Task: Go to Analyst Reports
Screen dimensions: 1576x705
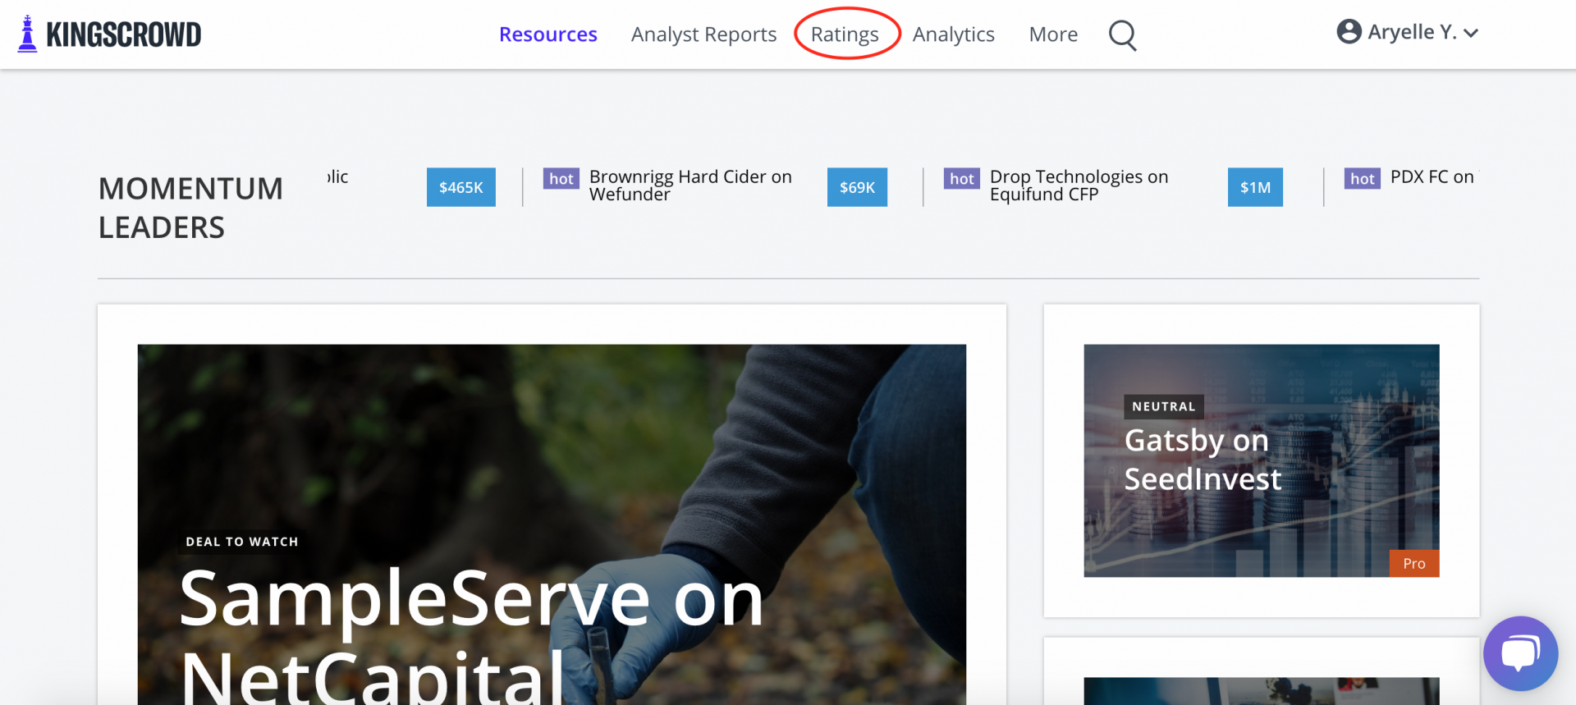Action: [x=703, y=34]
